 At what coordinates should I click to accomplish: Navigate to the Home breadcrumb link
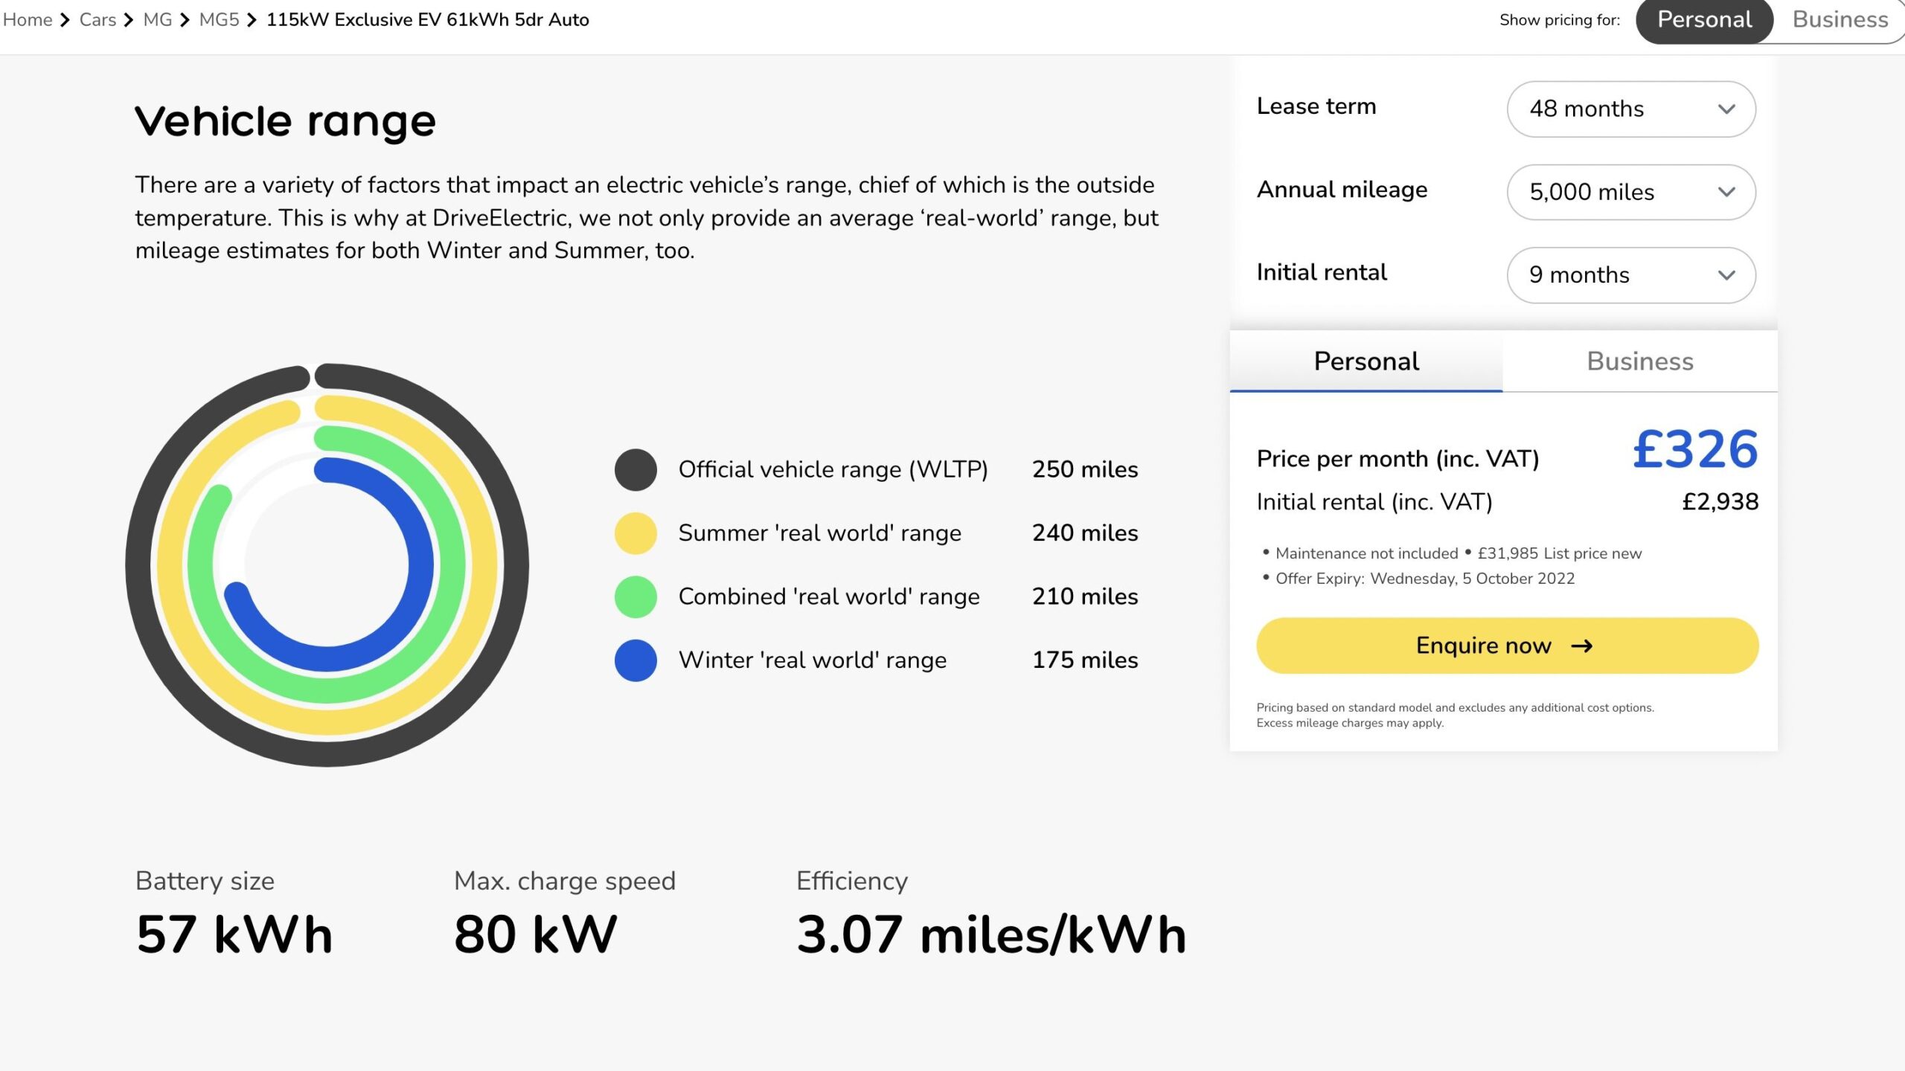(x=28, y=20)
